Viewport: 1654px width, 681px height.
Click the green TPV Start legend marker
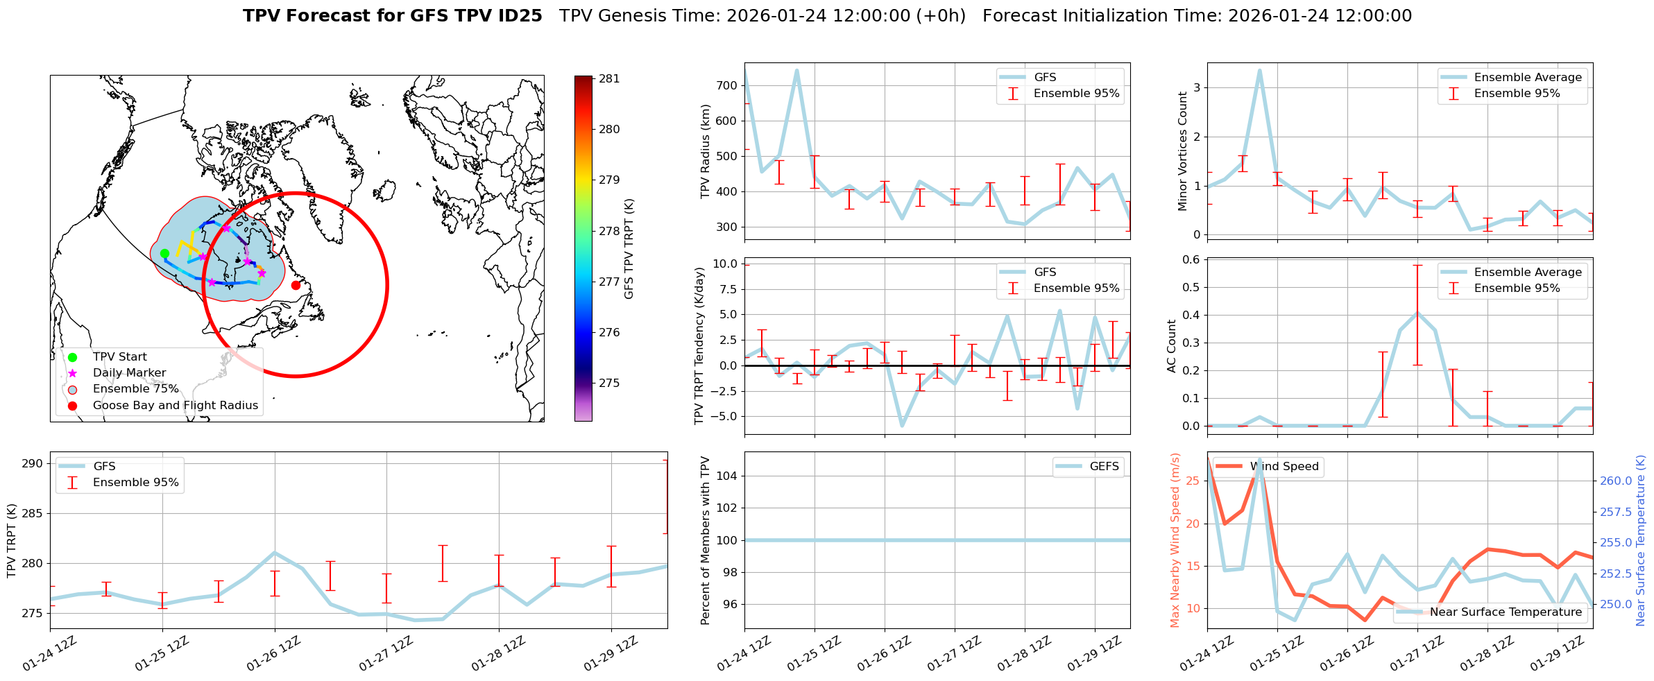tap(73, 357)
